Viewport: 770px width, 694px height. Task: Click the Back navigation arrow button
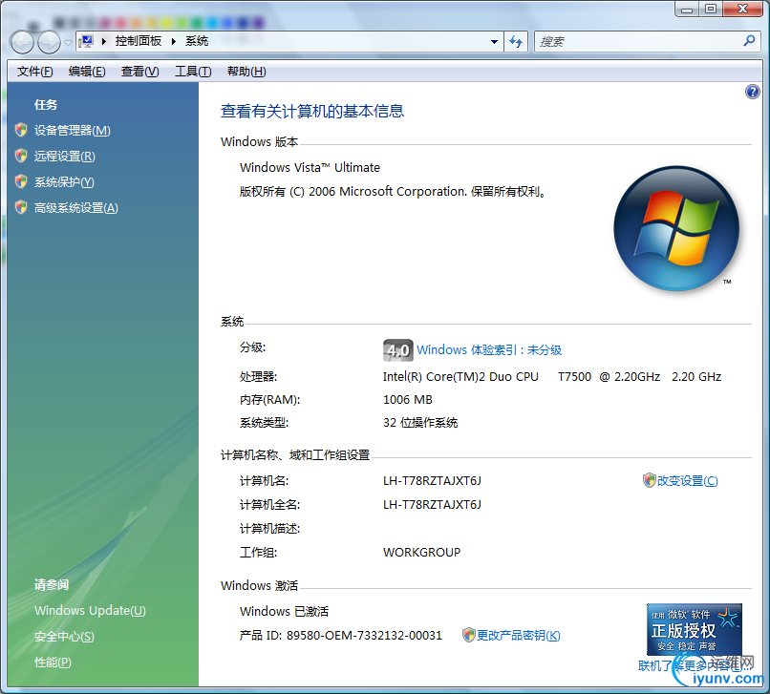click(x=22, y=42)
